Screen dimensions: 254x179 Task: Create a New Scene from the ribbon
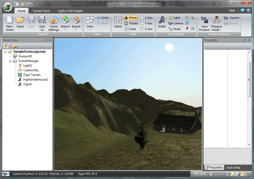pyautogui.click(x=10, y=24)
